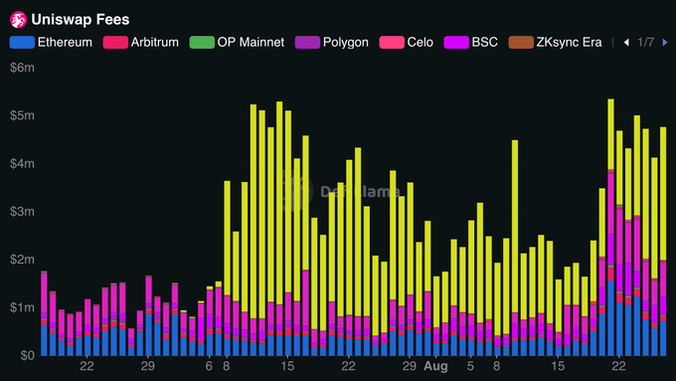Click the $5m y-axis label
This screenshot has height=381, width=676.
coord(23,115)
